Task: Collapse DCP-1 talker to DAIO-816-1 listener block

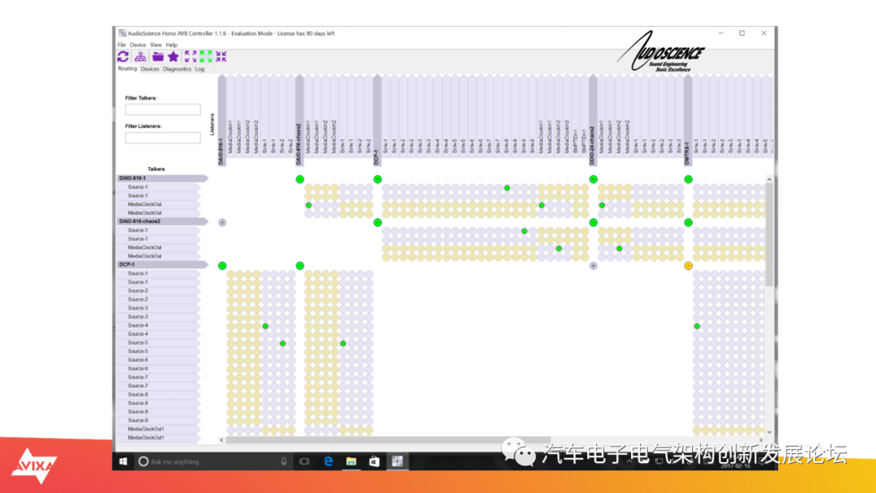Action: point(222,266)
